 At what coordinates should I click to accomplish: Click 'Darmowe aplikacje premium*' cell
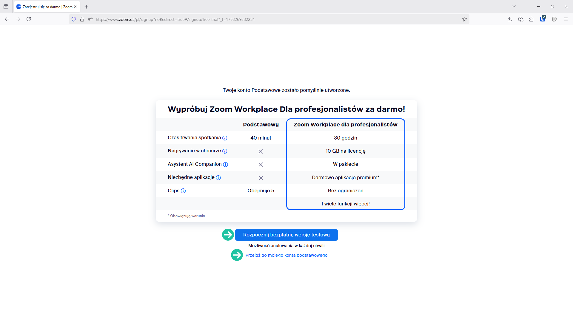pos(346,177)
